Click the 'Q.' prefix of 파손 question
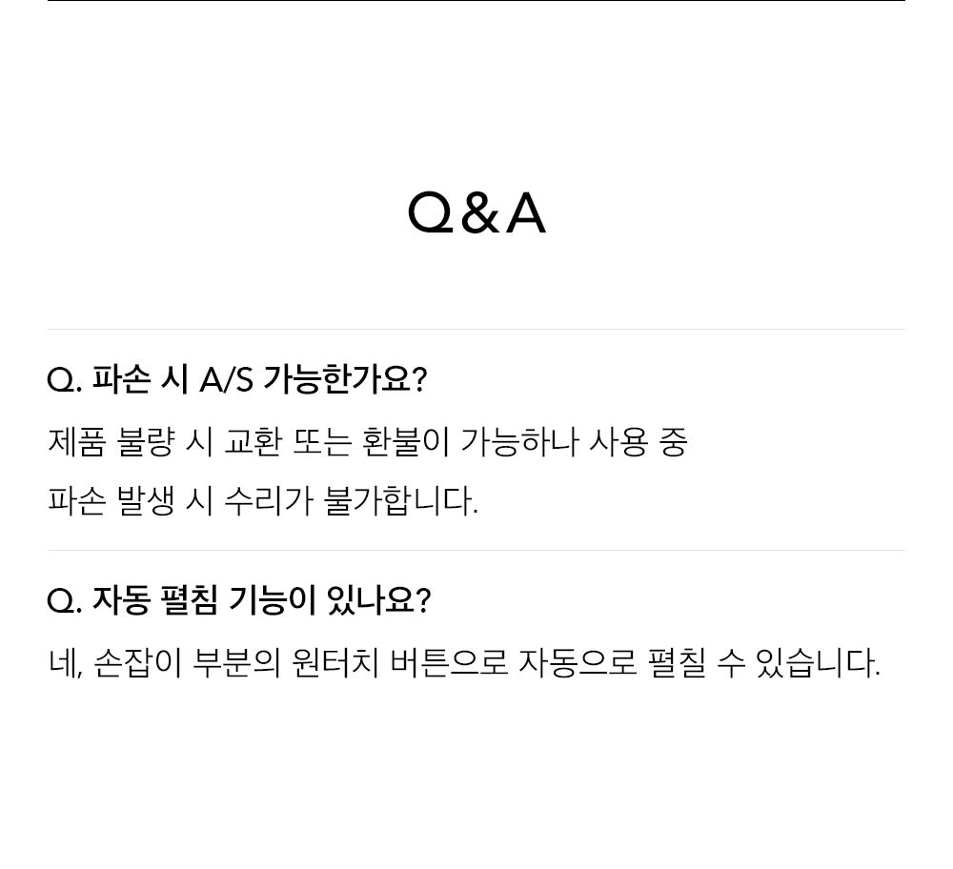This screenshot has height=869, width=953. [x=64, y=380]
